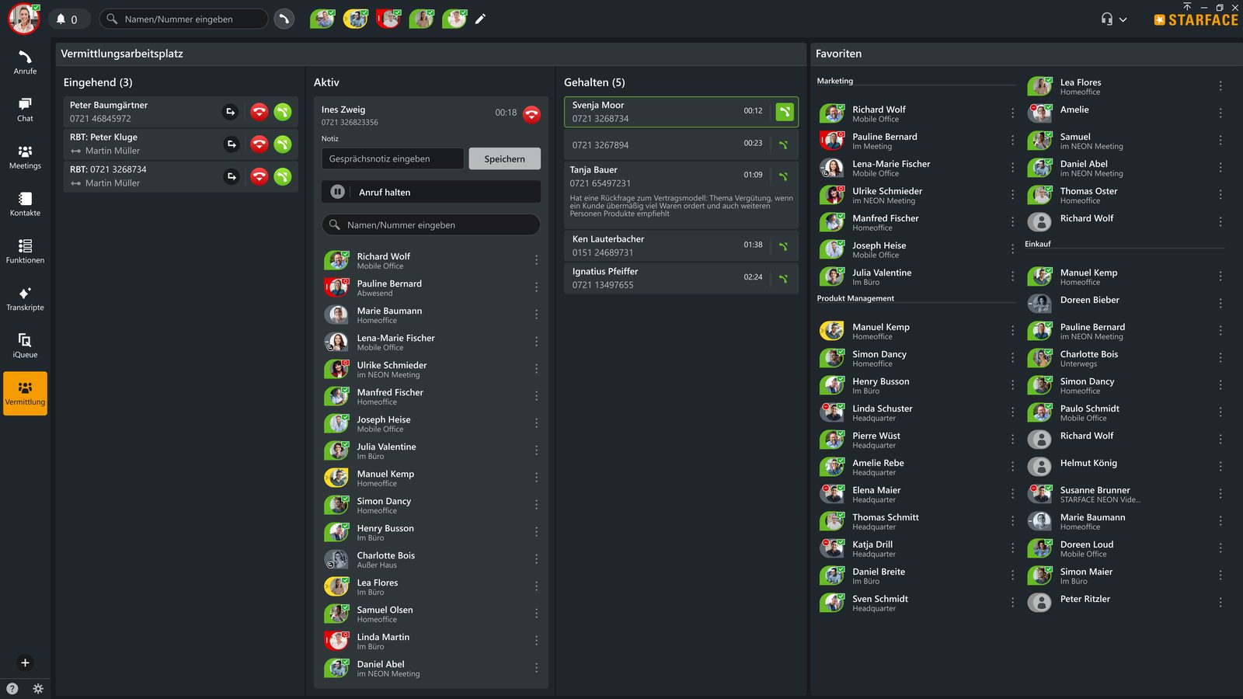Click the Gesprächsnotiz eingeben field
This screenshot has width=1243, height=699.
[x=392, y=158]
